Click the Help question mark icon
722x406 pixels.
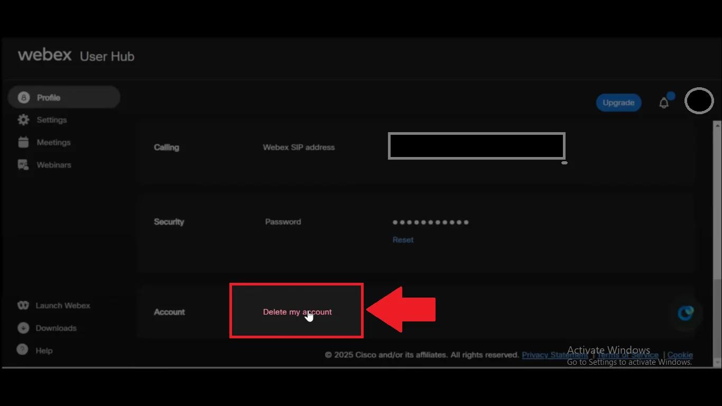[22, 350]
